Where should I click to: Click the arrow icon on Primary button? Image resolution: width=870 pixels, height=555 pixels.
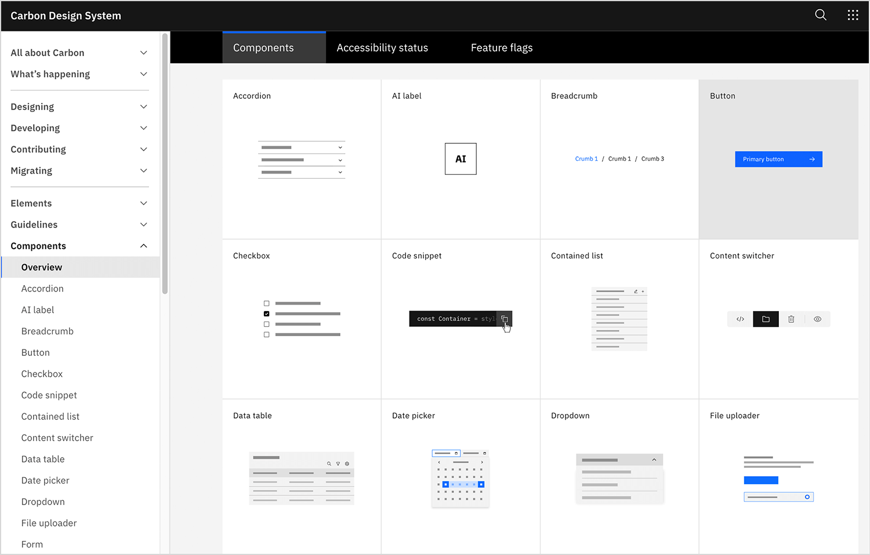coord(812,159)
